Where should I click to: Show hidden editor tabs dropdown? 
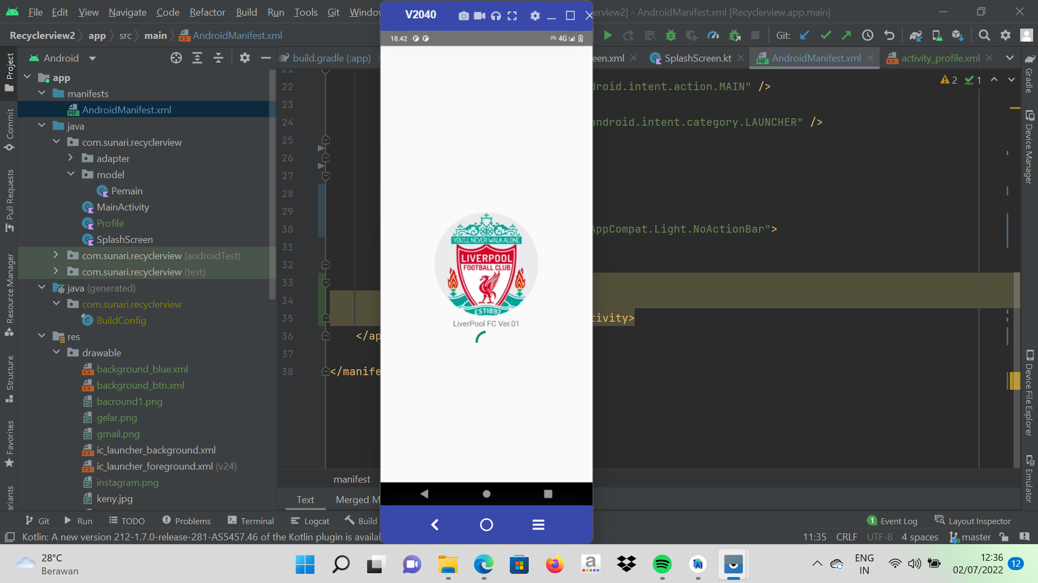[1010, 58]
